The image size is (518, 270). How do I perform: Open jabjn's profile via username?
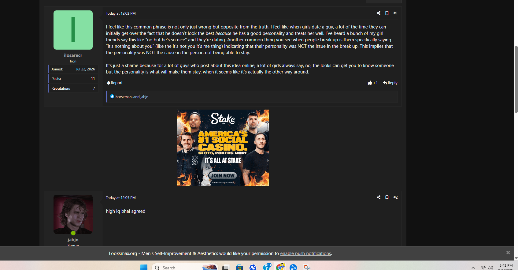[x=73, y=240]
